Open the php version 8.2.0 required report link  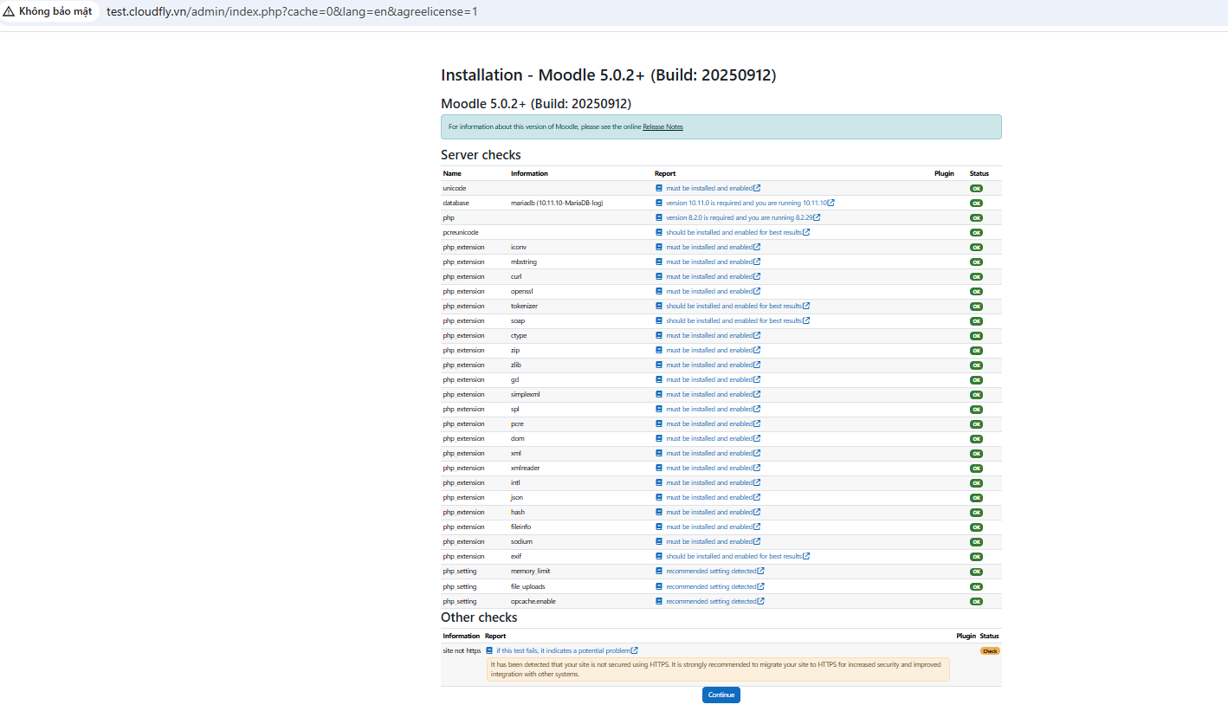739,217
